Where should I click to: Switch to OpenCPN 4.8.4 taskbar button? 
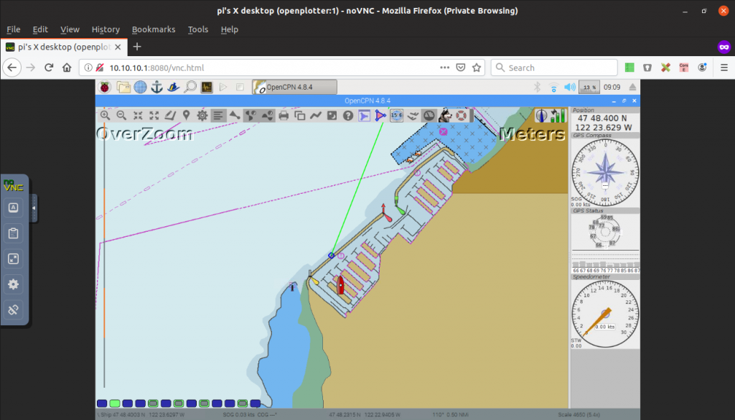point(294,87)
